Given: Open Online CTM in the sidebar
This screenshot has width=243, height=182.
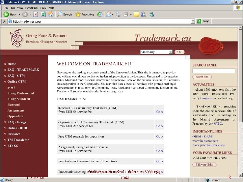Looking at the screenshot, I should [17, 82].
